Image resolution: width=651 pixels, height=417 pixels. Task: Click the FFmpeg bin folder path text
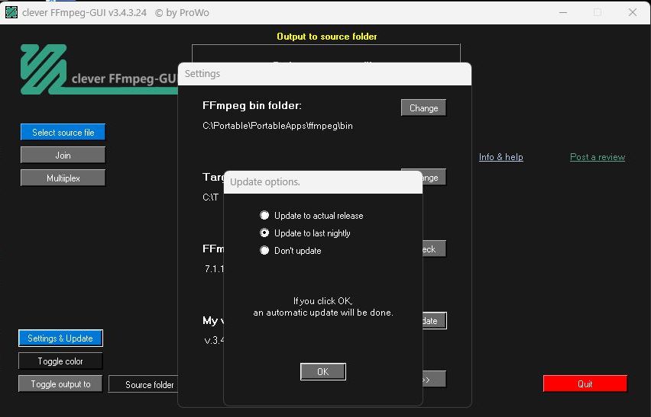(x=277, y=126)
